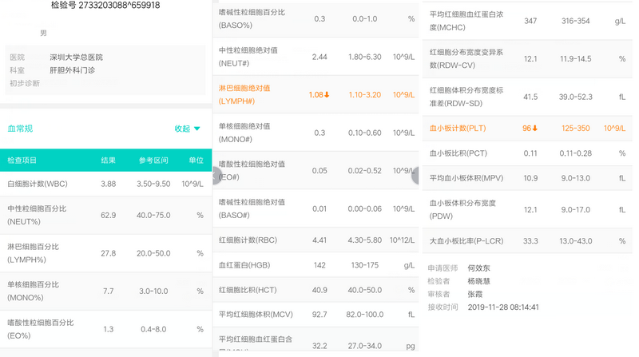This screenshot has height=357, width=639.
Task: Select 单核细胞百分比(MONO%) row label
Action: [33, 291]
